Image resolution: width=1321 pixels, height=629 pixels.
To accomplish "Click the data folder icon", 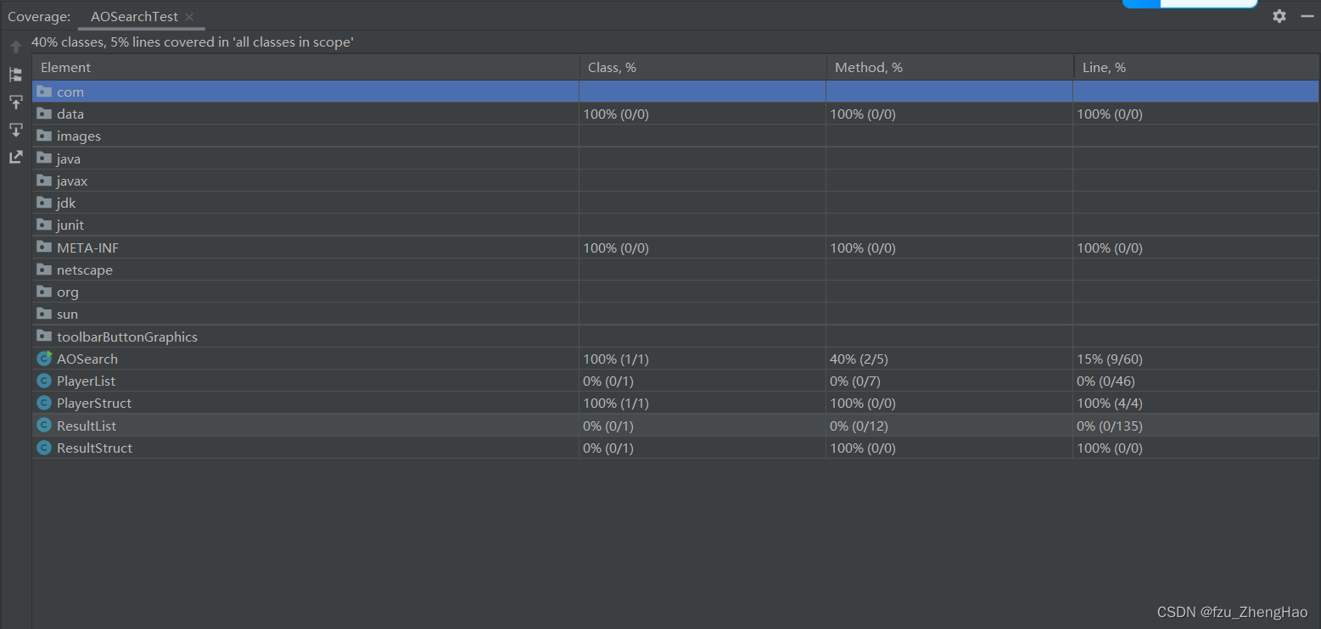I will point(44,113).
